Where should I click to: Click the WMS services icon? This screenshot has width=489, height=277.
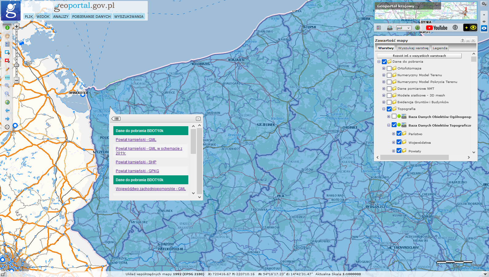pos(389,28)
